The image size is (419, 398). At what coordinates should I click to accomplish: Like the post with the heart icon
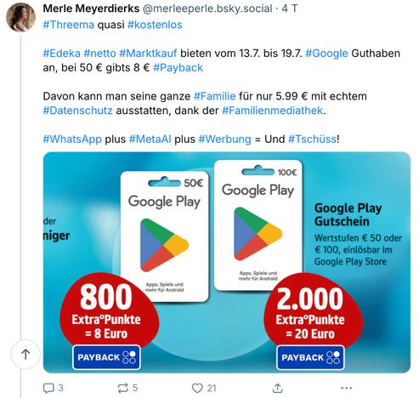tap(197, 388)
